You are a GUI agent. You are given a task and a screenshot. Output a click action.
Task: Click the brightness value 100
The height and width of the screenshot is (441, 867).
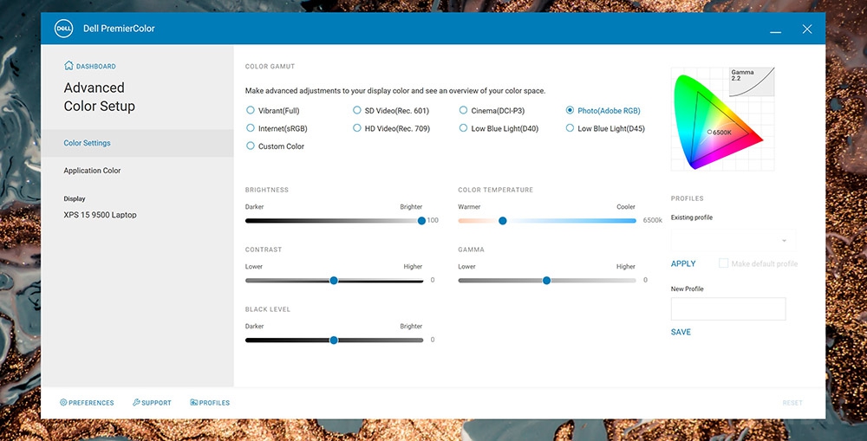pyautogui.click(x=433, y=220)
